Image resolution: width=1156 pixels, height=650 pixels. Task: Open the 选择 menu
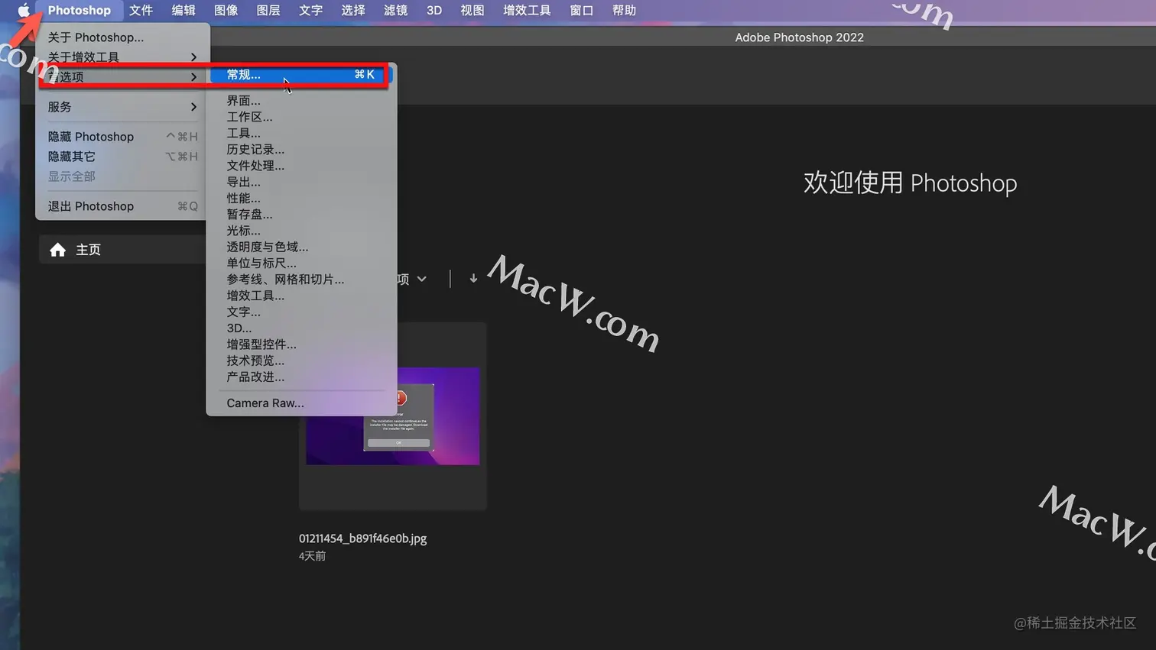(353, 10)
